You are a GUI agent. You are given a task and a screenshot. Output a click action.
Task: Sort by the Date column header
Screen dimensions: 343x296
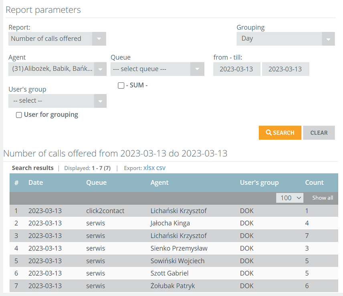tap(36, 182)
